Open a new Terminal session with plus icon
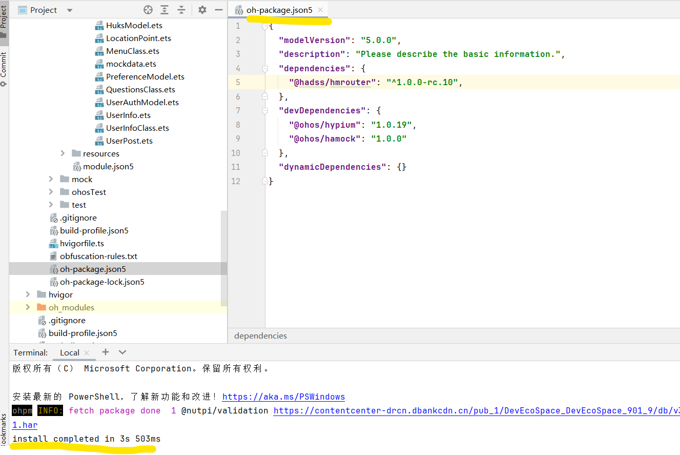Image resolution: width=680 pixels, height=455 pixels. coord(106,352)
